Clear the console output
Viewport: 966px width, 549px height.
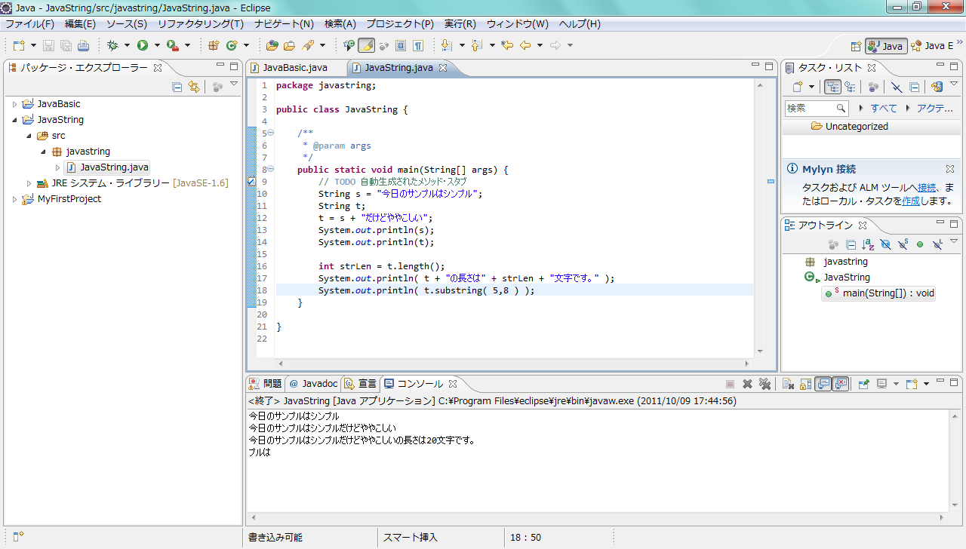787,384
